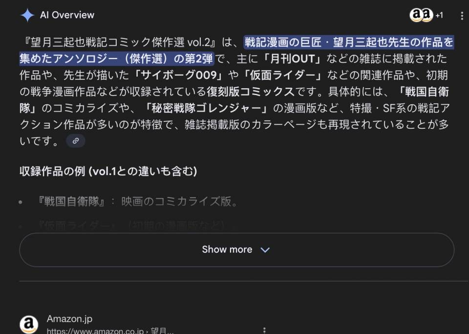Click the bold 復刻版コミックス text
This screenshot has height=334, width=469.
pyautogui.click(x=251, y=92)
